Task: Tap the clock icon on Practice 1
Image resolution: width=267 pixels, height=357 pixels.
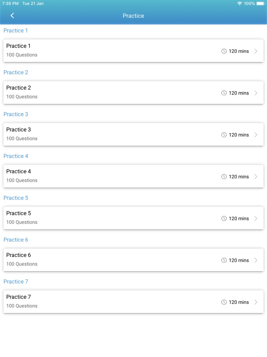Action: click(224, 51)
